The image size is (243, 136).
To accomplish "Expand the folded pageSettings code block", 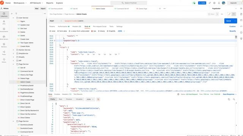I will pyautogui.click(x=55, y=40).
